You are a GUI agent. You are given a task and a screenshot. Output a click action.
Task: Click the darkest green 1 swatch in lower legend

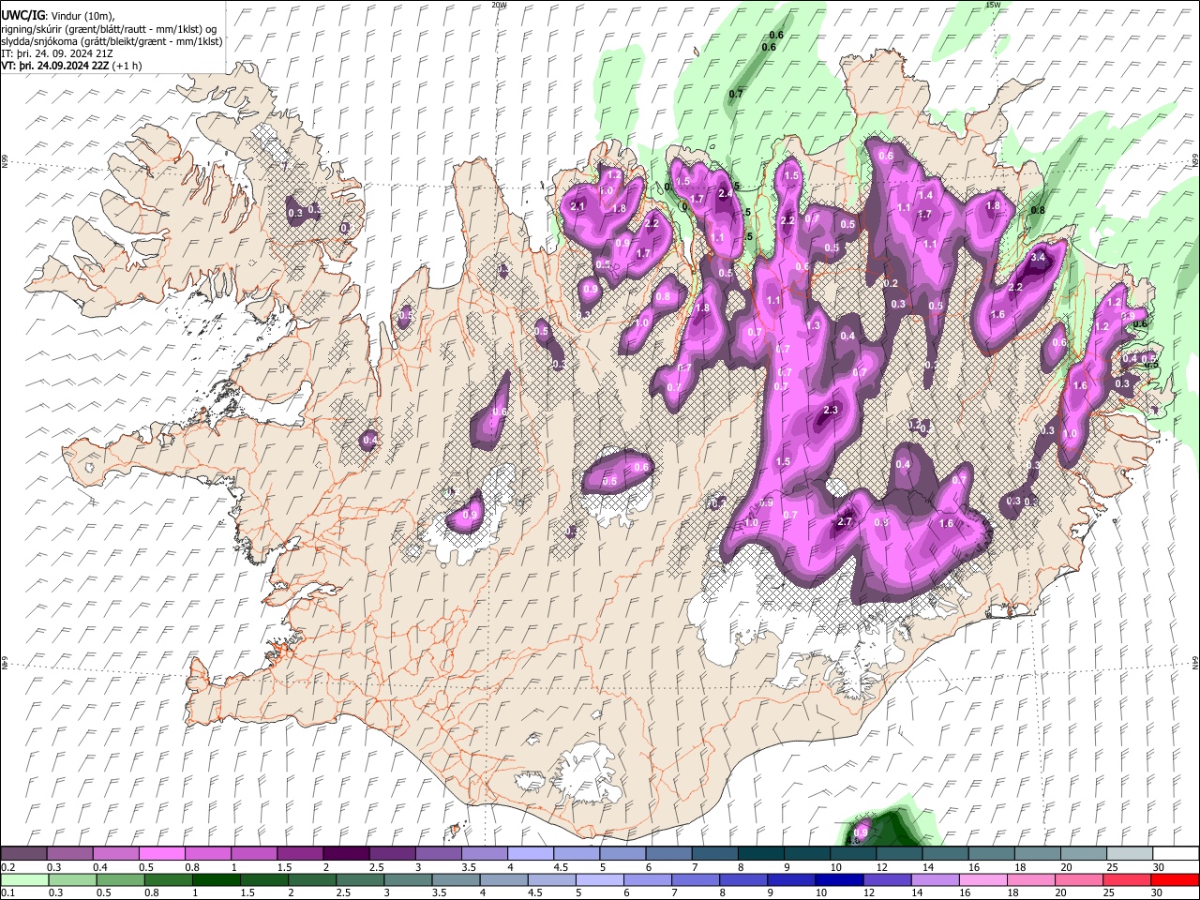tap(216, 880)
